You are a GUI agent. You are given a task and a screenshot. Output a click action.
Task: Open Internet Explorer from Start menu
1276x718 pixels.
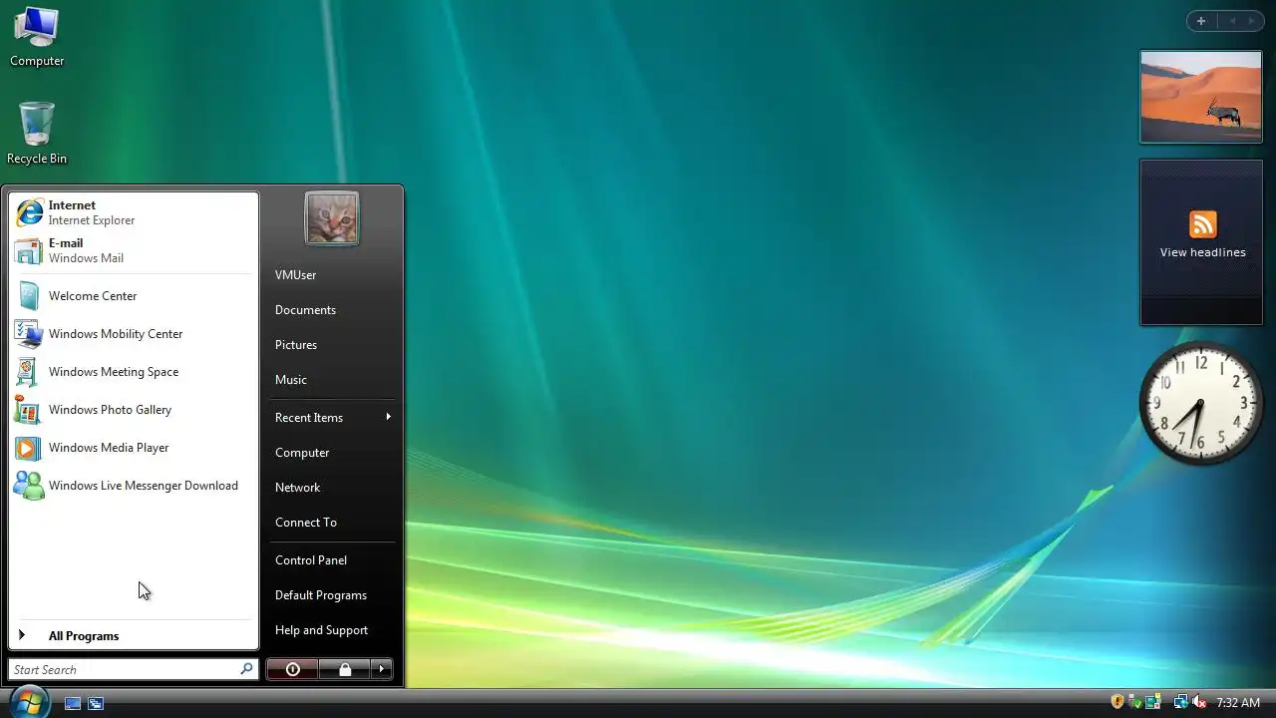[x=133, y=212]
